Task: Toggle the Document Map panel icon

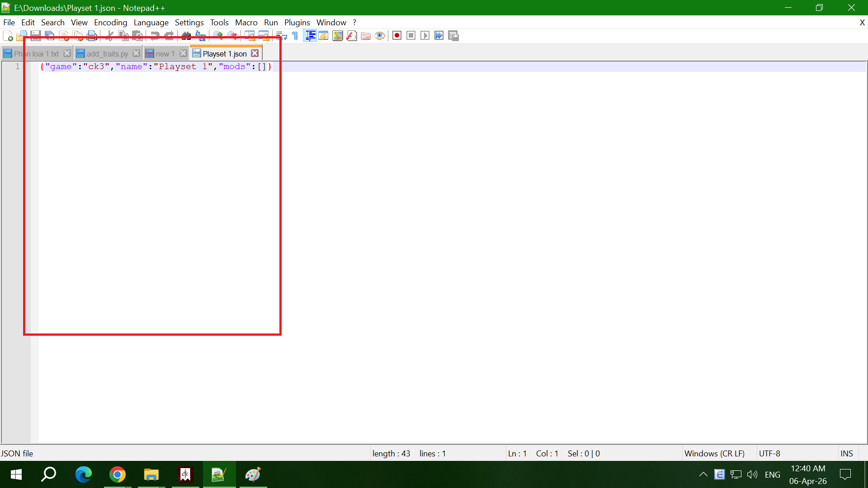Action: pyautogui.click(x=338, y=36)
